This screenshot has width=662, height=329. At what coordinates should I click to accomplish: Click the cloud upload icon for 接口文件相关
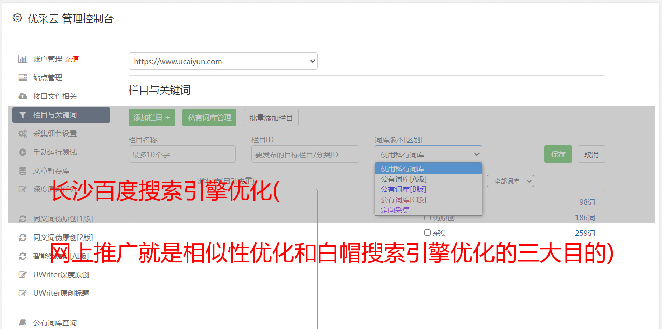click(x=23, y=96)
